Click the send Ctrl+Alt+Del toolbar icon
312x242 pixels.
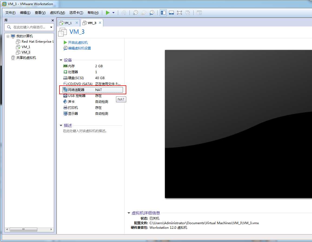(124, 13)
